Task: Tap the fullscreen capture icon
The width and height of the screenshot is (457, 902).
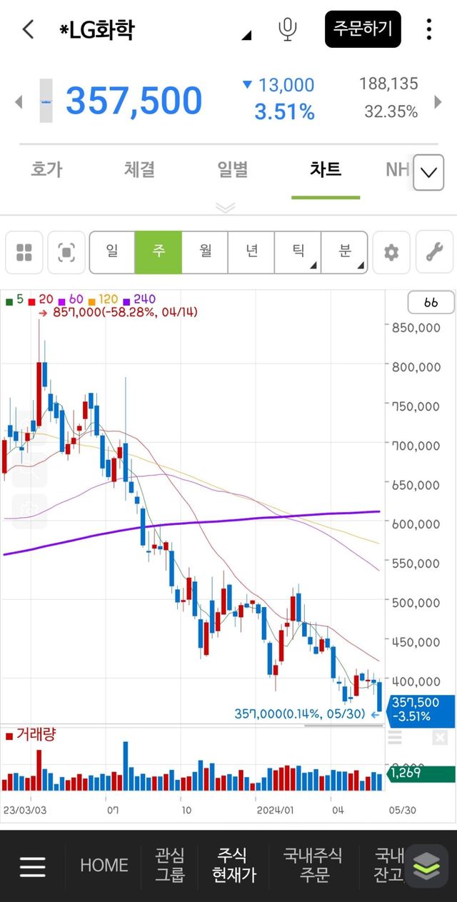Action: [66, 252]
